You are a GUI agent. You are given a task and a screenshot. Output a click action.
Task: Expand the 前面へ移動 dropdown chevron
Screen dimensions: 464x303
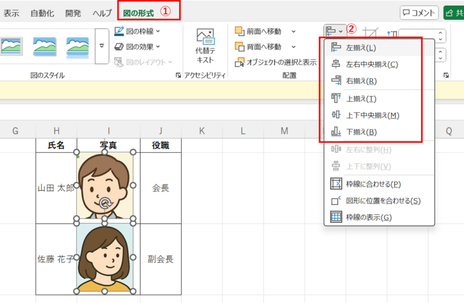point(294,31)
